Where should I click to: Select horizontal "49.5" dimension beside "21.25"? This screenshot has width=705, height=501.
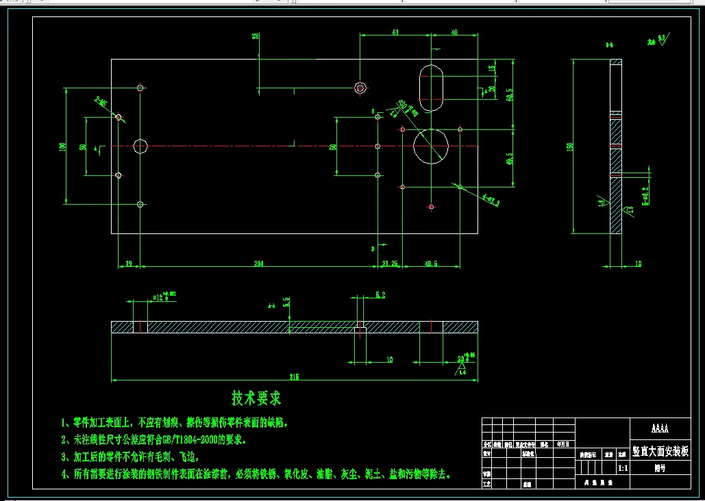tap(431, 264)
